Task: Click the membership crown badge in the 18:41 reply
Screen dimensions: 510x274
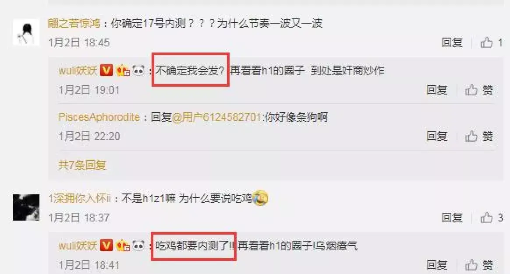Action: pos(123,246)
